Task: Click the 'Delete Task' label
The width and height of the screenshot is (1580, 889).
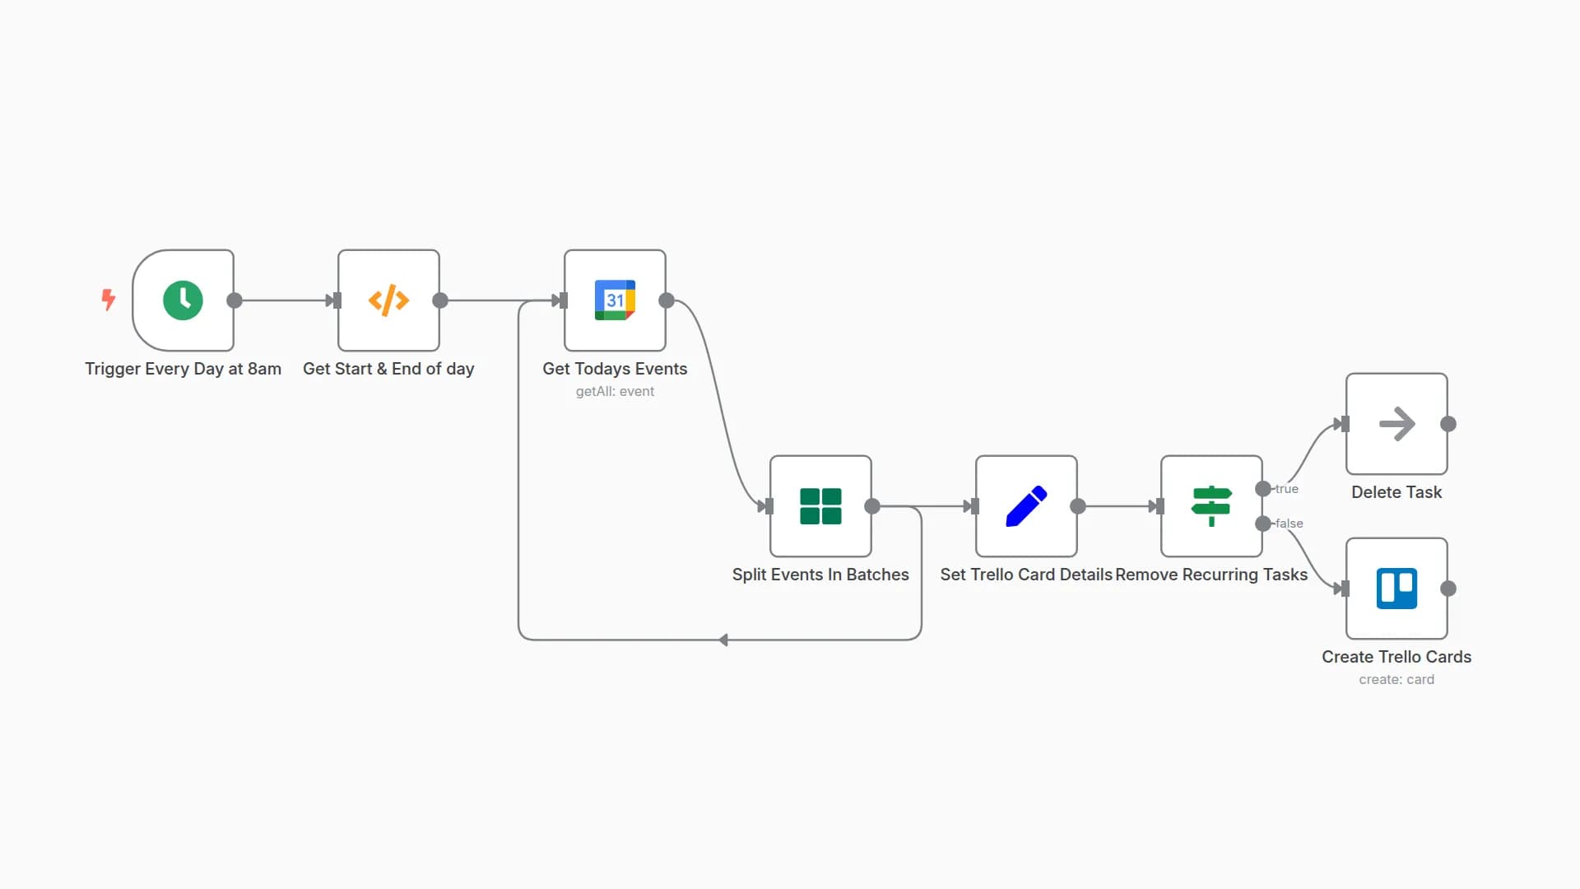Action: click(x=1396, y=492)
